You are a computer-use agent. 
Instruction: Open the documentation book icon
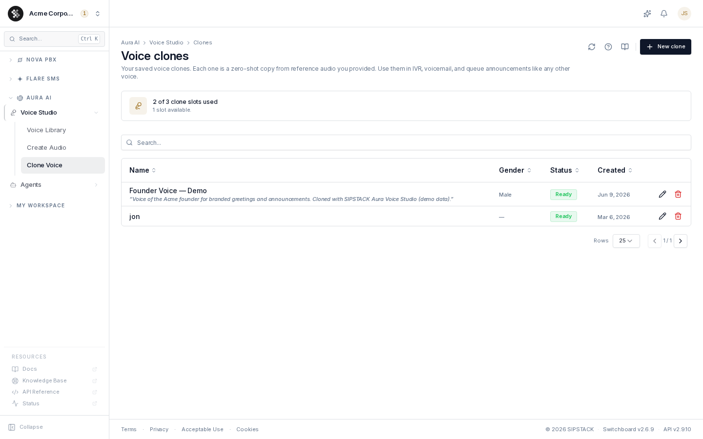[x=625, y=47]
